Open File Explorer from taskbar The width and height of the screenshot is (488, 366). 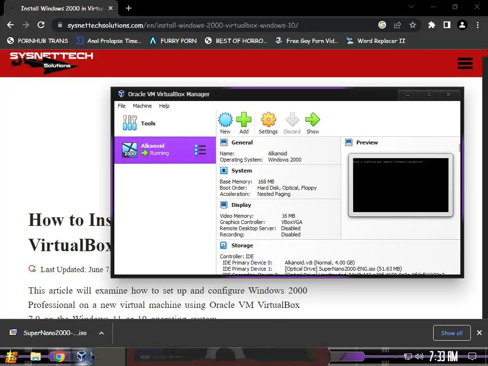[35, 356]
